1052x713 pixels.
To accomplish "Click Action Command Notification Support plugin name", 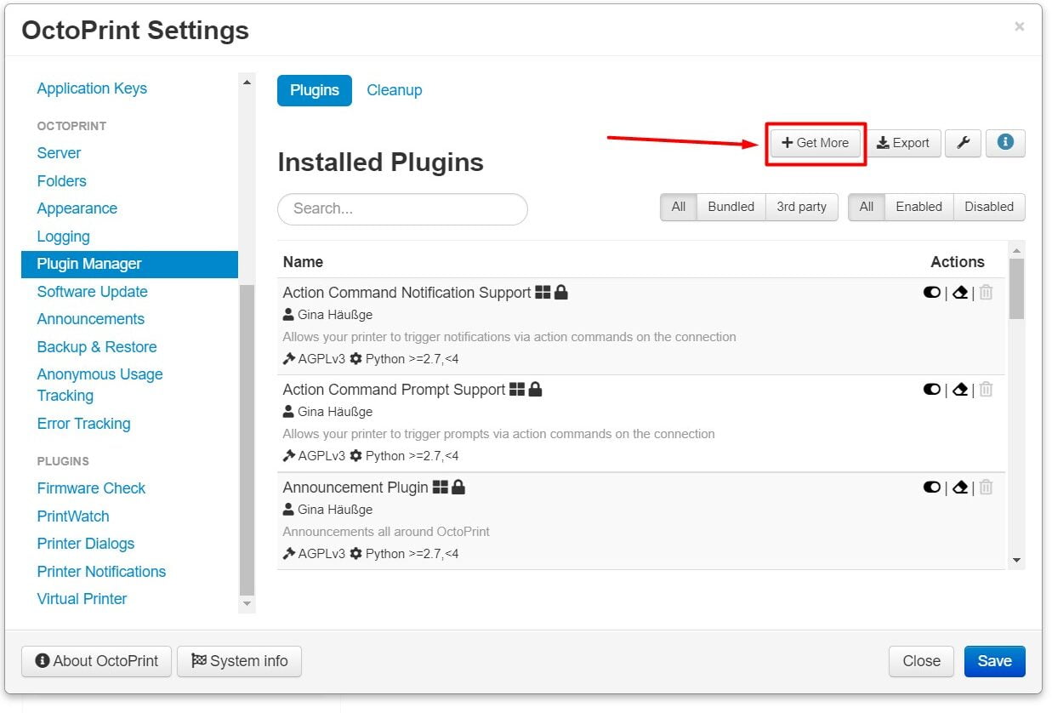I will [x=407, y=293].
